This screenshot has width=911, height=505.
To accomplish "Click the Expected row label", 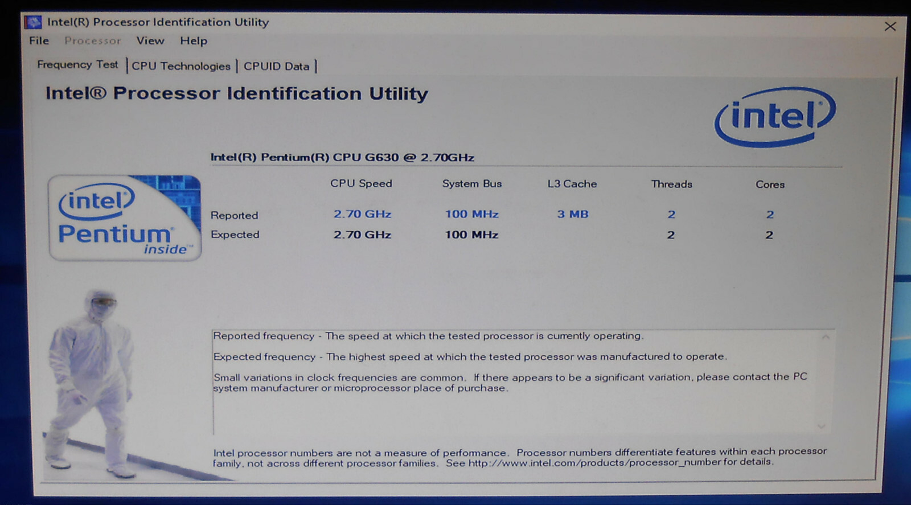I will coord(235,235).
